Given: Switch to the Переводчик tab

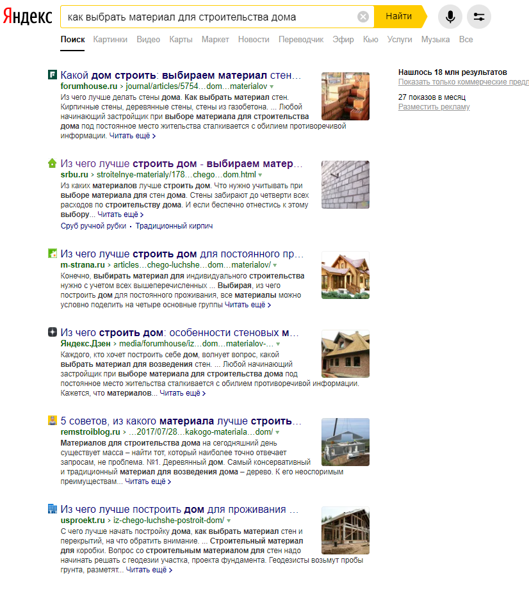Looking at the screenshot, I should [x=301, y=40].
